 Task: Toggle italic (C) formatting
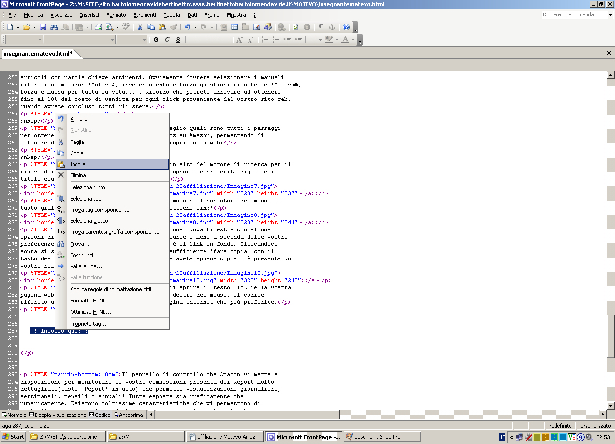point(167,40)
